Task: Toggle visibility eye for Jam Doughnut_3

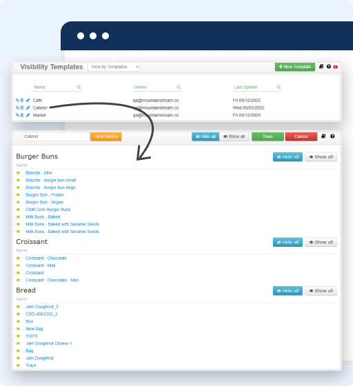Action: click(18, 307)
